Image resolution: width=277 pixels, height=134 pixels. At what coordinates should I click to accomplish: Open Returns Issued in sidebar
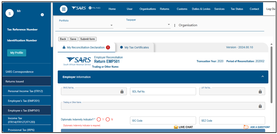(26, 81)
